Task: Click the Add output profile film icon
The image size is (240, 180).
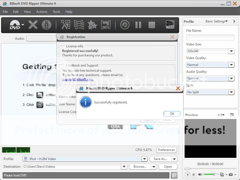Action: tap(106, 25)
